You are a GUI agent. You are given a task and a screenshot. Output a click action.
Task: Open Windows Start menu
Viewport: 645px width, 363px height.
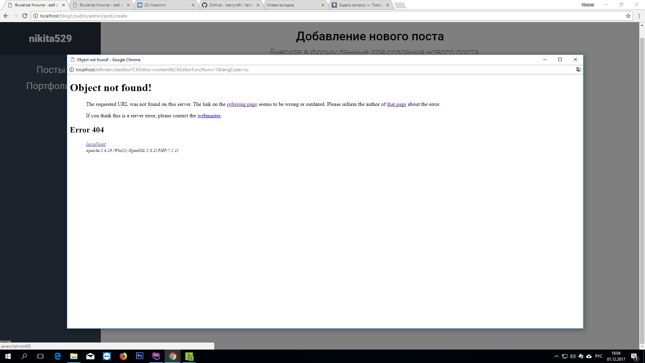[8, 356]
